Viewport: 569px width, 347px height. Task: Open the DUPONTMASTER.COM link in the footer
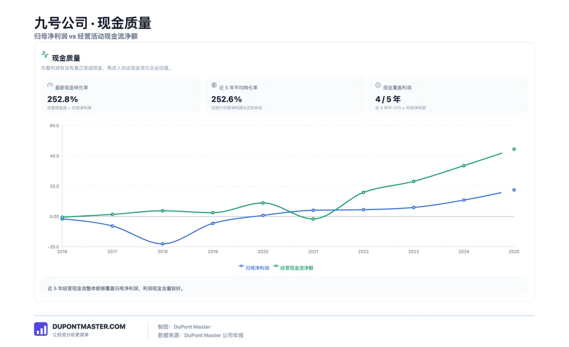(89, 326)
